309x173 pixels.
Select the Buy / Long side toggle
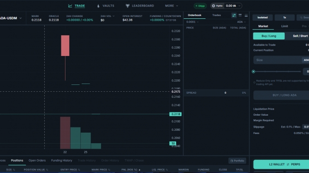click(269, 36)
